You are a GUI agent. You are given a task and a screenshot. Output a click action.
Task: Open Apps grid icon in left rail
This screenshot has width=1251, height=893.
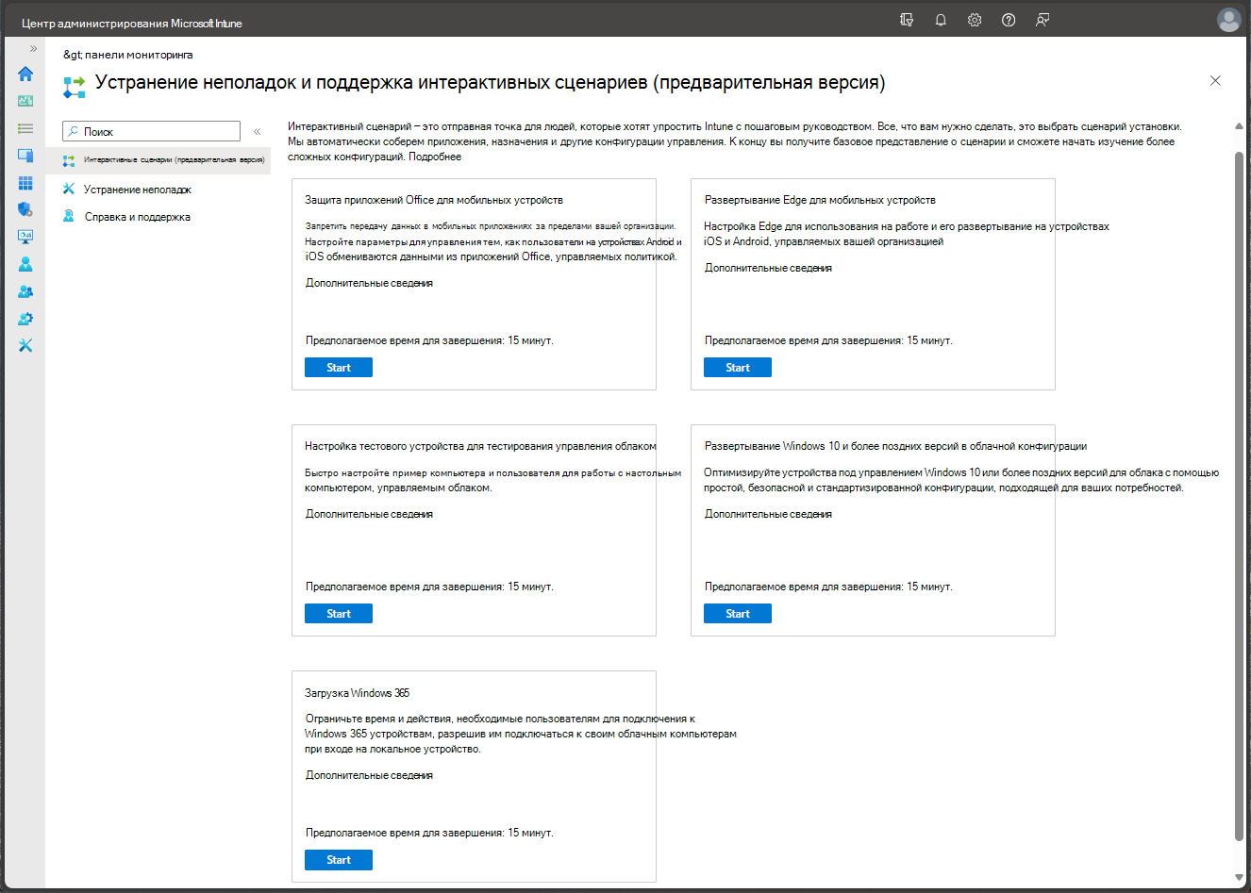point(25,183)
